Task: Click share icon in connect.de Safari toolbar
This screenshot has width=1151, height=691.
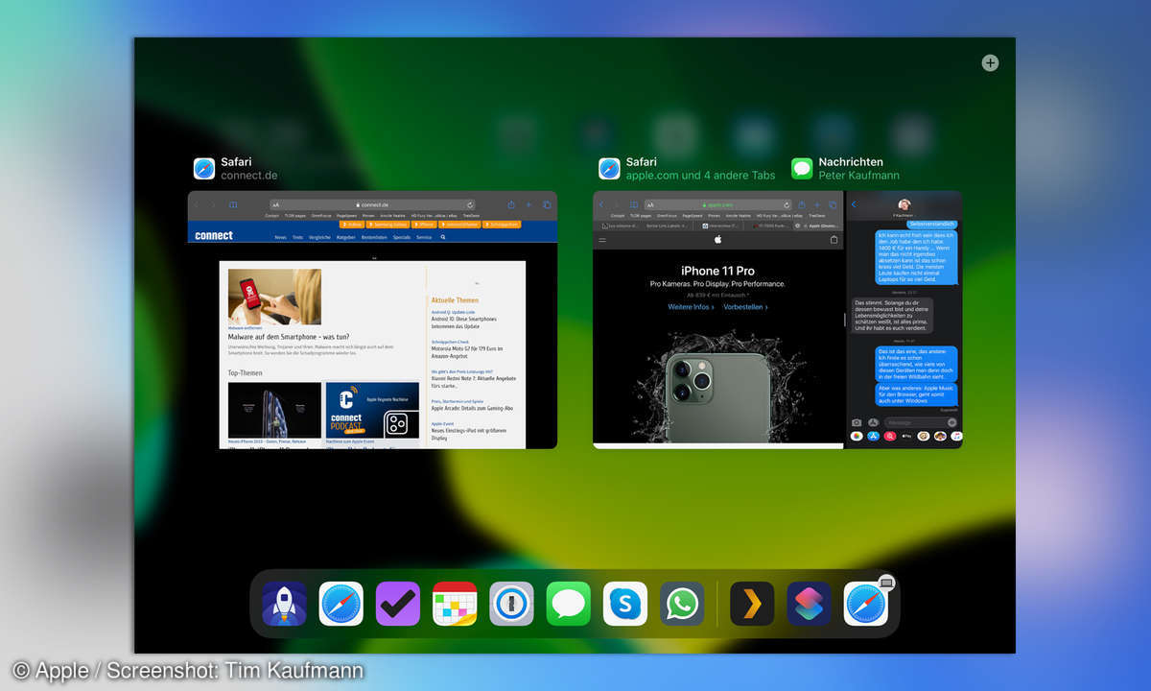Action: pyautogui.click(x=511, y=204)
